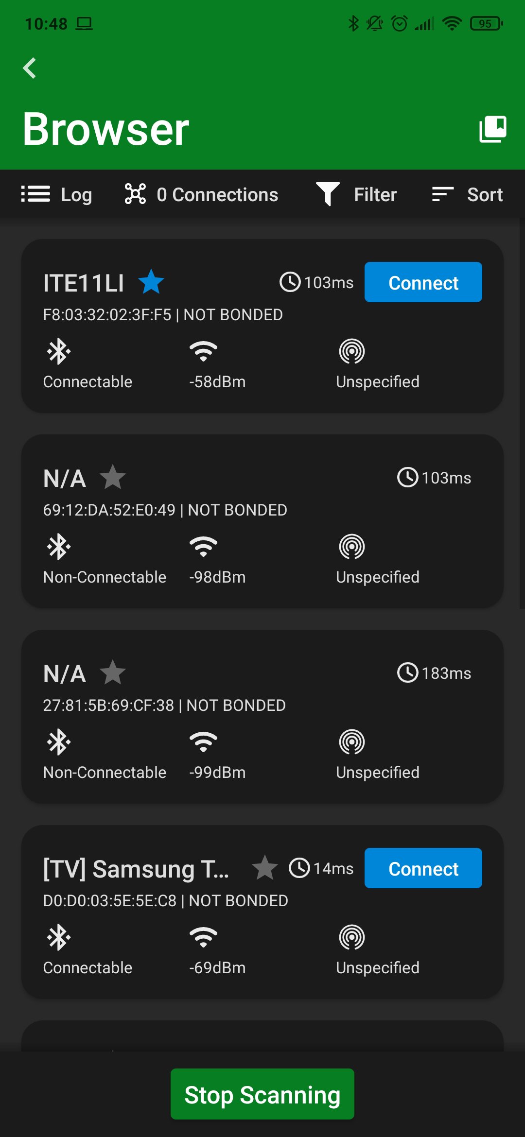This screenshot has width=525, height=1137.
Task: Favorite the N/A device 69:12:DA:52:E0:49
Action: (113, 478)
